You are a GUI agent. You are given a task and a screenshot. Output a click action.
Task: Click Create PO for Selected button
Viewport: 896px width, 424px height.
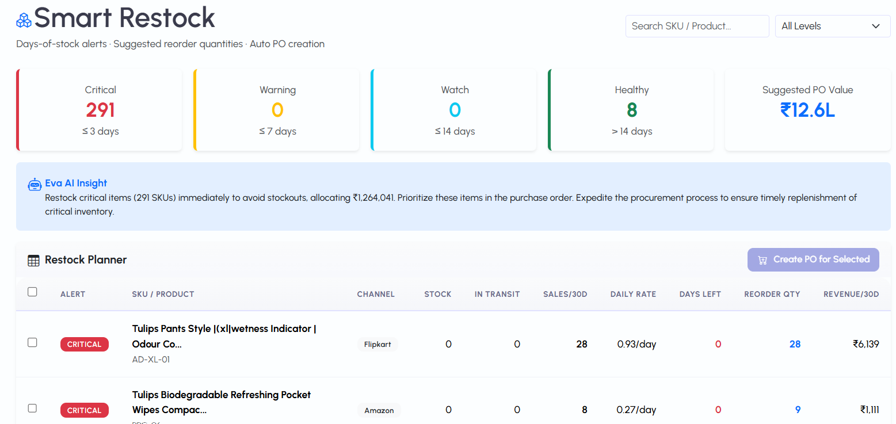(x=813, y=259)
